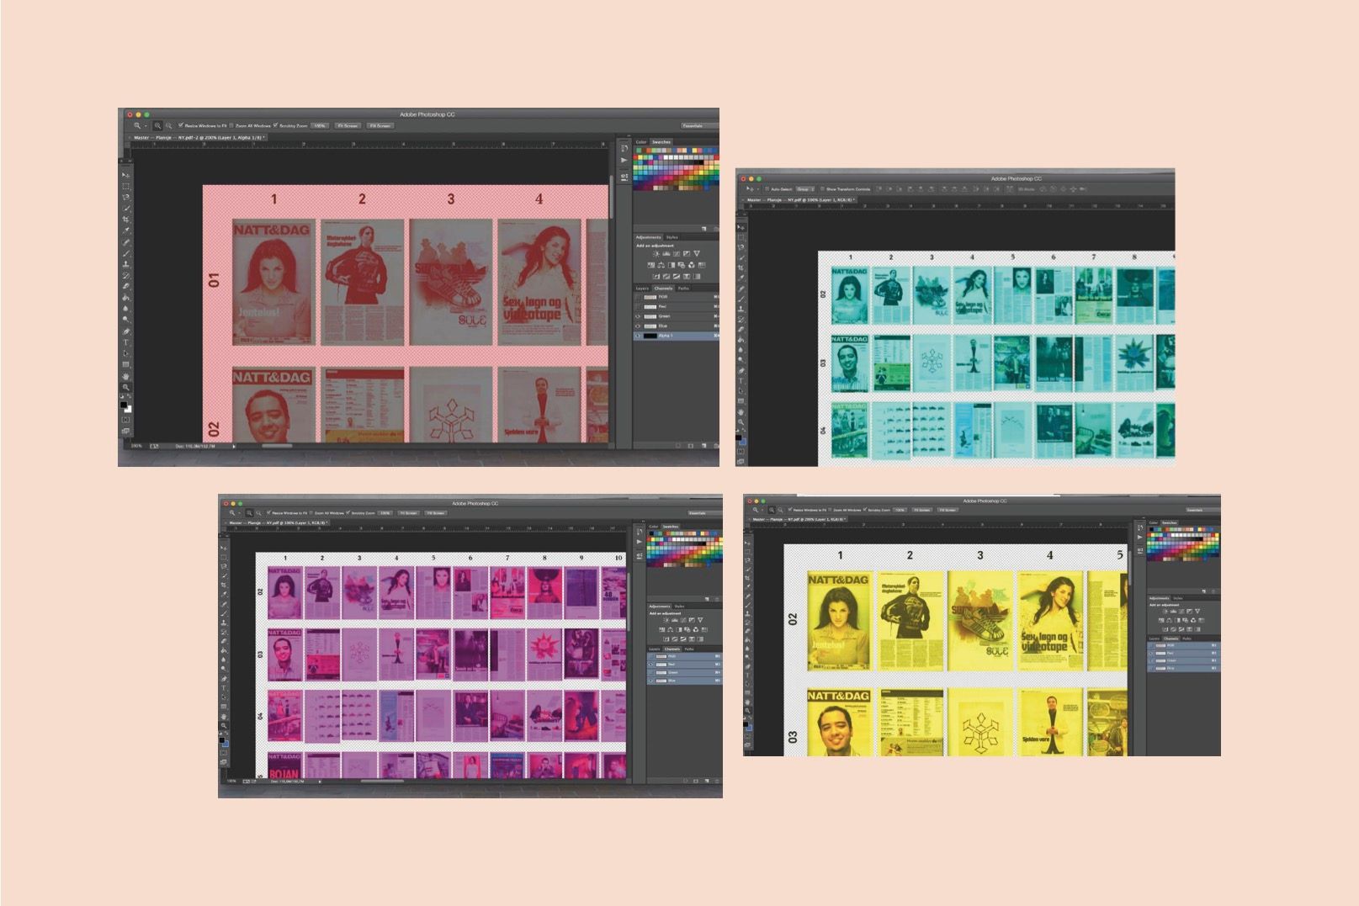The height and width of the screenshot is (906, 1359).
Task: Pick the Eraser tool in the purple-tinted window
Action: (x=224, y=641)
